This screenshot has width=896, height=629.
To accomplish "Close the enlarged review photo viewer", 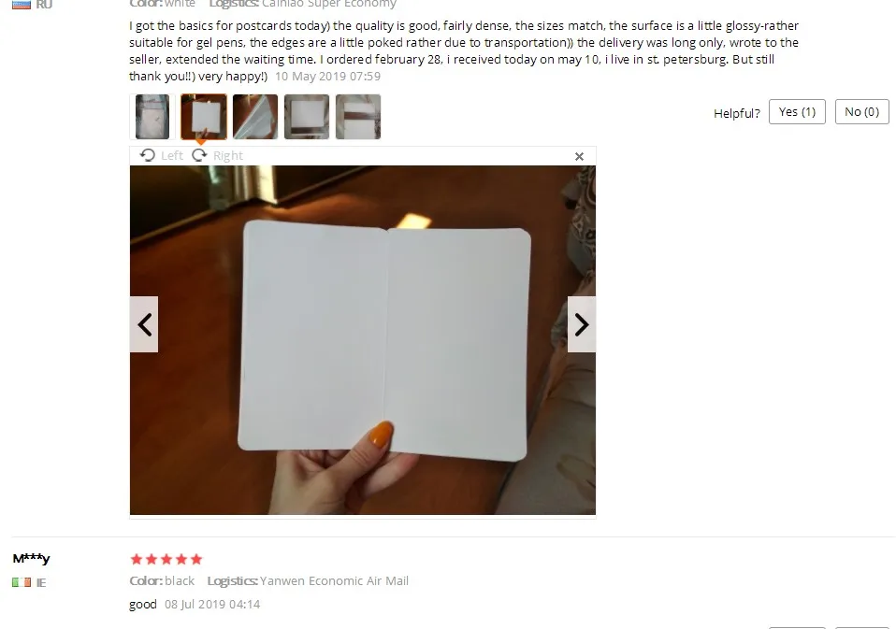I will 579,156.
